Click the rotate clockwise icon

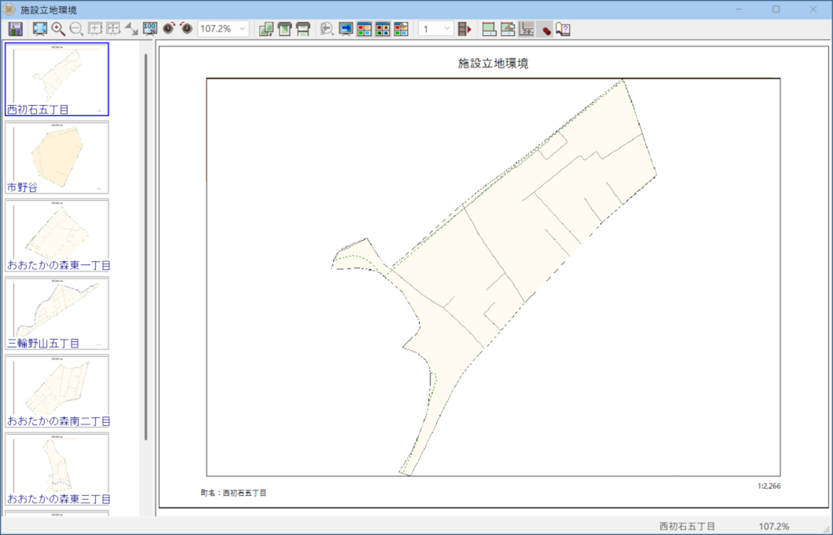click(169, 29)
